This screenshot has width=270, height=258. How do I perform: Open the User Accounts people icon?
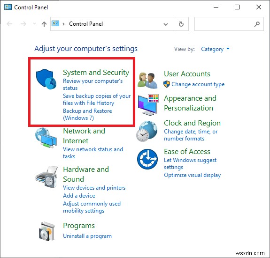147,81
